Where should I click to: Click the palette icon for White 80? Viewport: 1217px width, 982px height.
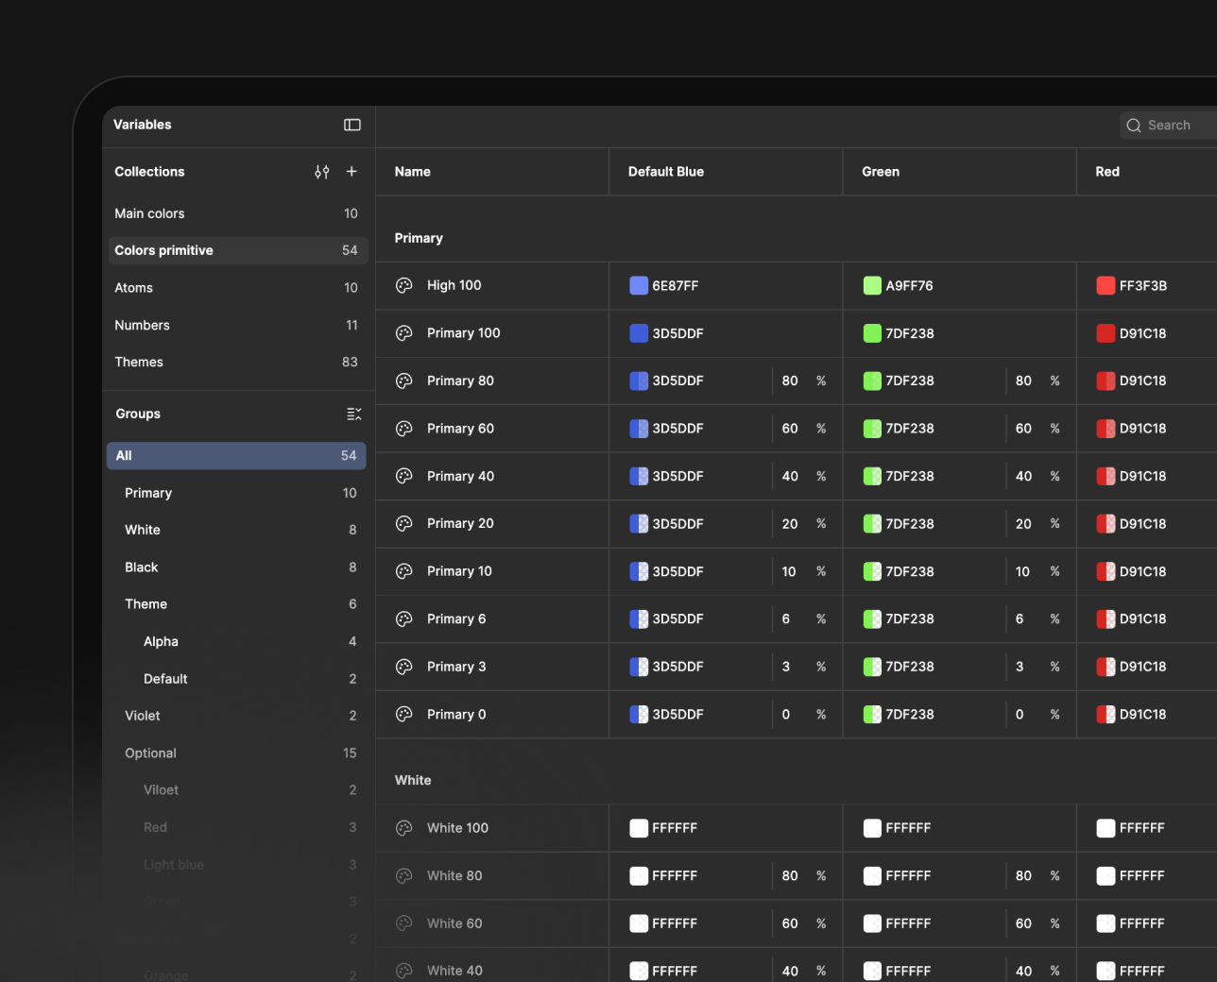[x=404, y=875]
